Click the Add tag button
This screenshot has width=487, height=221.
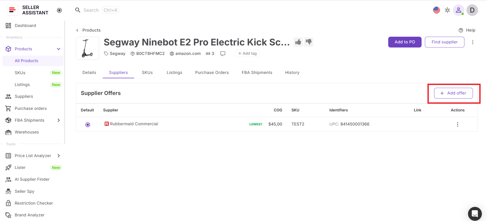coord(247,53)
